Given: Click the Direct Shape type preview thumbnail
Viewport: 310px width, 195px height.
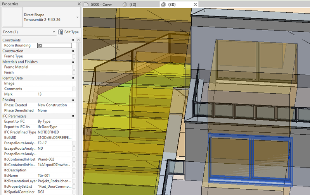Looking at the screenshot, I should tap(12, 17).
